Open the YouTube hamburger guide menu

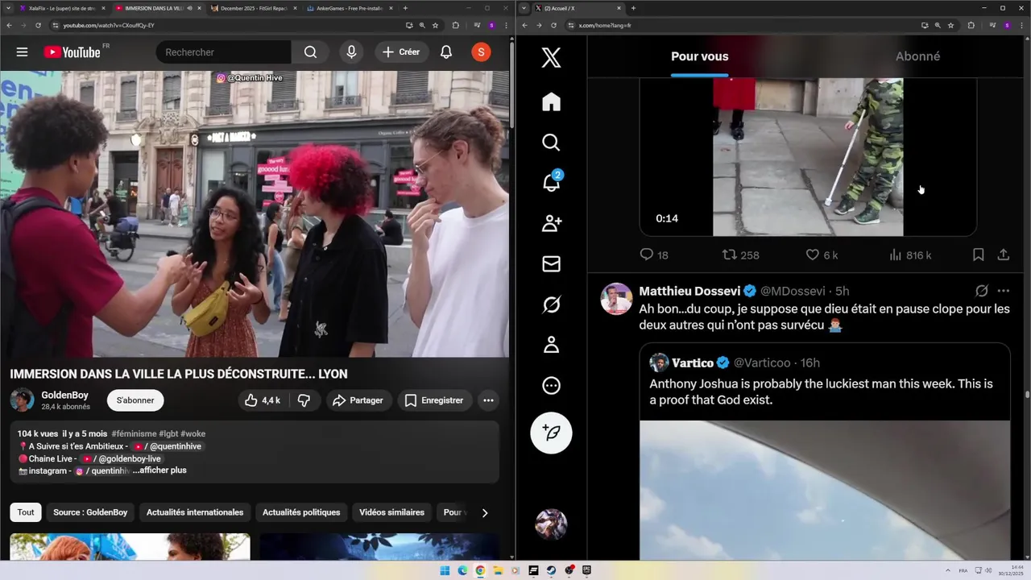coord(22,52)
